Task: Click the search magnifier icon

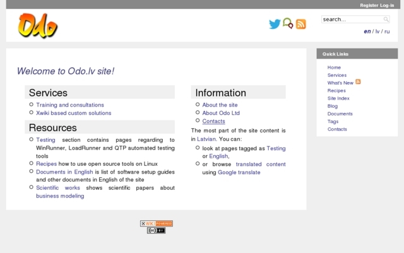Action: (386, 20)
